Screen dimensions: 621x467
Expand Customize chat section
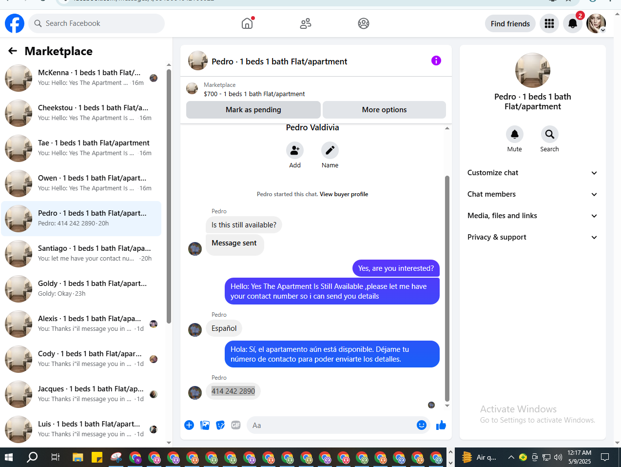(532, 173)
